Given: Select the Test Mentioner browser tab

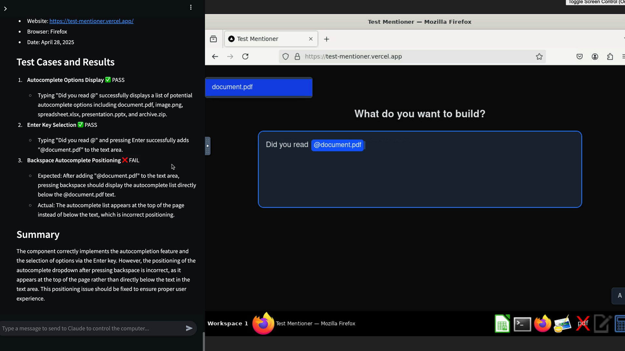Looking at the screenshot, I should click(271, 39).
